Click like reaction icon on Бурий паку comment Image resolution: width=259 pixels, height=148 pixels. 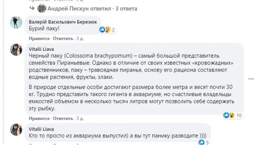click(102, 30)
